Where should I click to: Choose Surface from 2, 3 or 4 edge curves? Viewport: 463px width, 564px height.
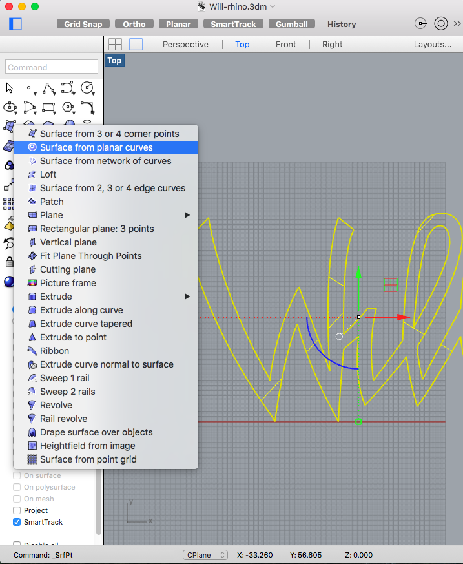coord(106,188)
